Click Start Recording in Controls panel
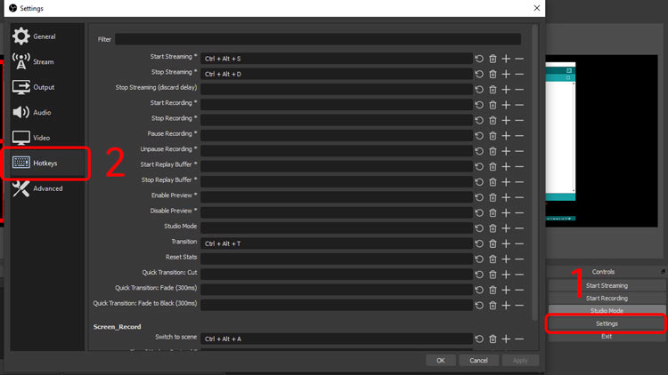This screenshot has width=668, height=375. coord(606,299)
